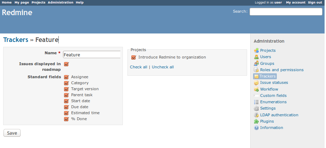This screenshot has height=148, width=326.
Task: Open the Trackers breadcrumb link
Action: point(16,40)
